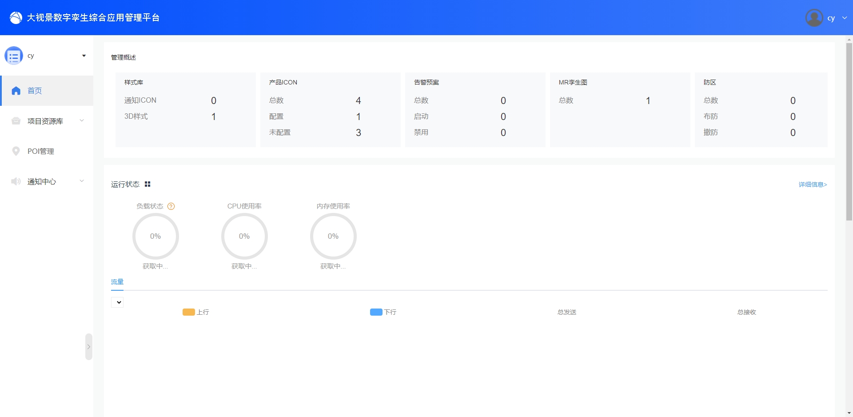
Task: Open 项目资源库 menu item
Action: [x=47, y=121]
